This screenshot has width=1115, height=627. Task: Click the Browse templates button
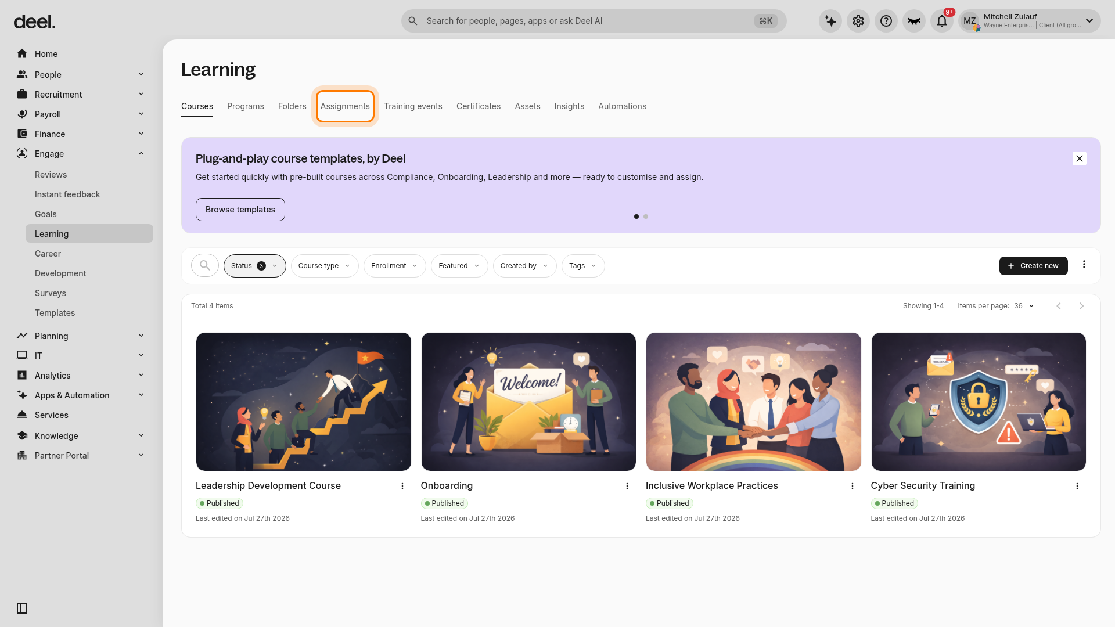(240, 210)
